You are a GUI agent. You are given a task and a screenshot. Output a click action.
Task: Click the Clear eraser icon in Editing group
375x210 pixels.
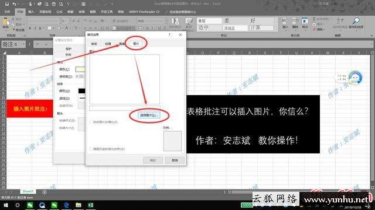click(314, 30)
